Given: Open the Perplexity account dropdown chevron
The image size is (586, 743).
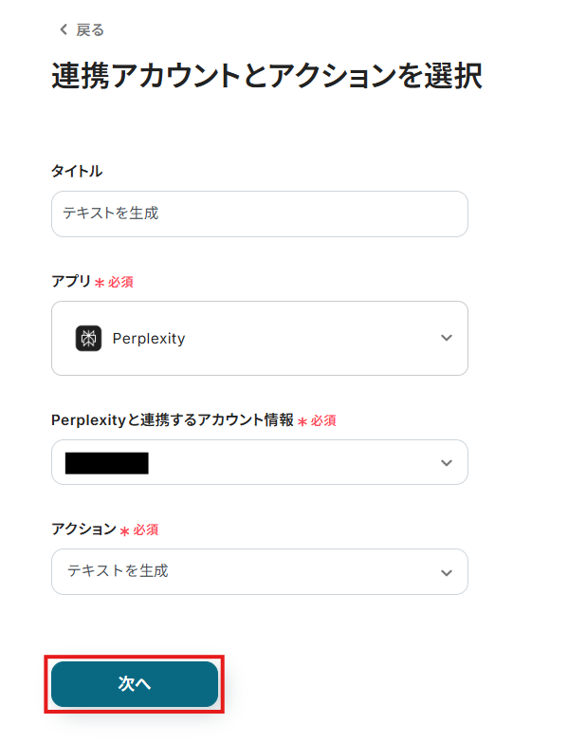Looking at the screenshot, I should (447, 462).
